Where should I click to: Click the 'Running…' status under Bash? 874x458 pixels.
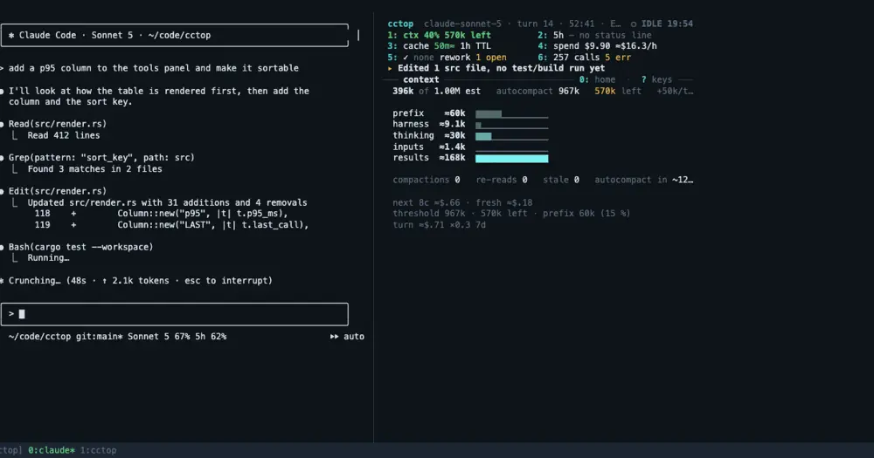[x=48, y=257]
